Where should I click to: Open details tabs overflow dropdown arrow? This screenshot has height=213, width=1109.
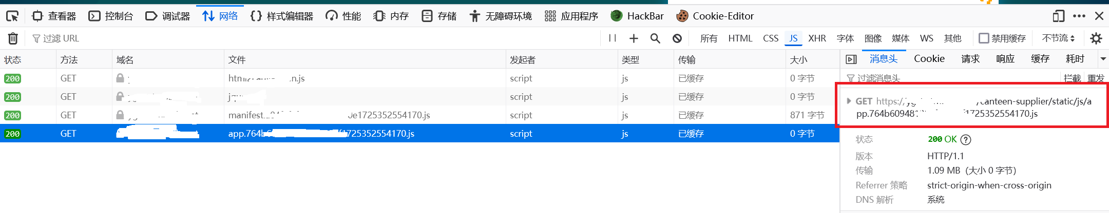coord(1103,59)
